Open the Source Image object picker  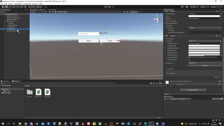pos(221,14)
